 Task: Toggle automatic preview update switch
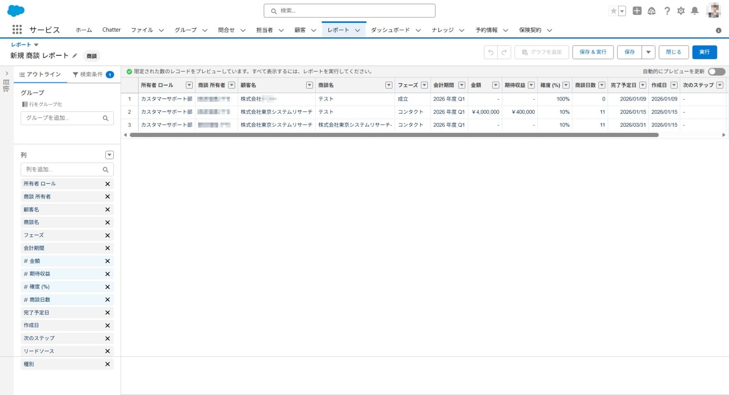click(x=717, y=72)
